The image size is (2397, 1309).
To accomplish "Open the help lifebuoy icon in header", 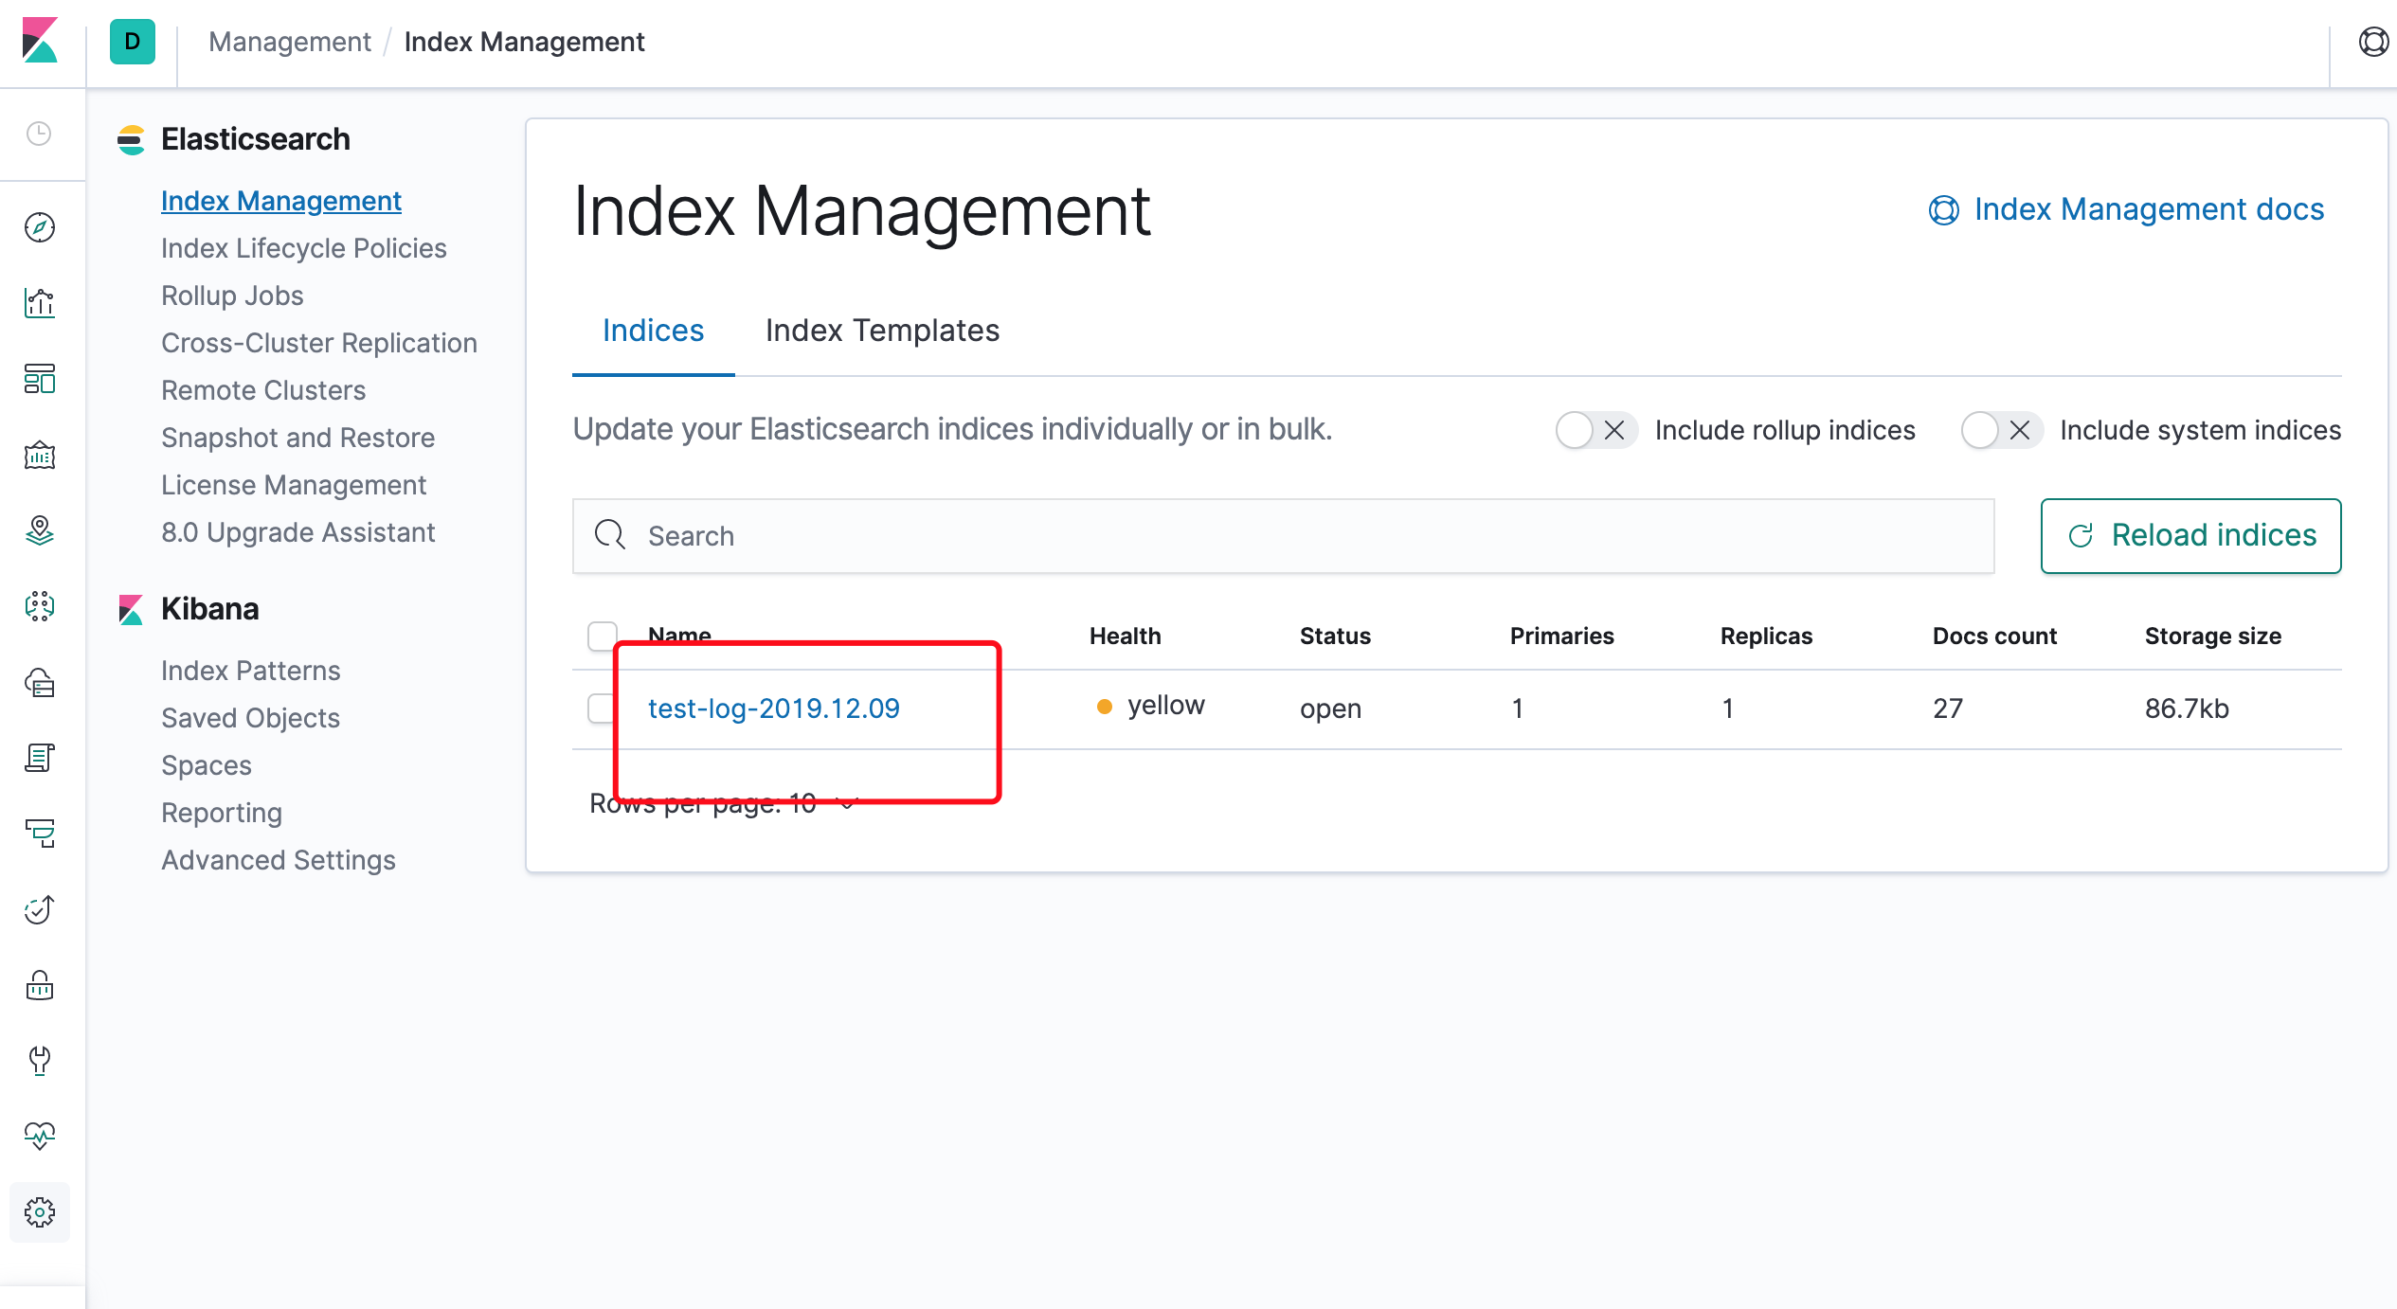I will 2373,42.
